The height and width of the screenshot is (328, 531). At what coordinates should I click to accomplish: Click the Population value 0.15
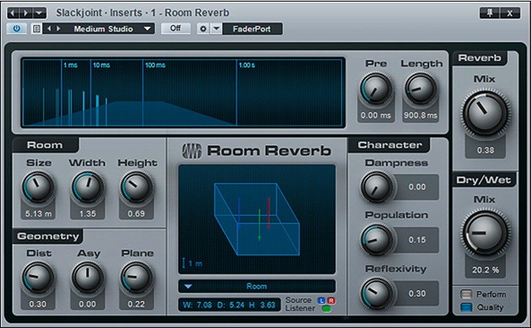click(417, 240)
